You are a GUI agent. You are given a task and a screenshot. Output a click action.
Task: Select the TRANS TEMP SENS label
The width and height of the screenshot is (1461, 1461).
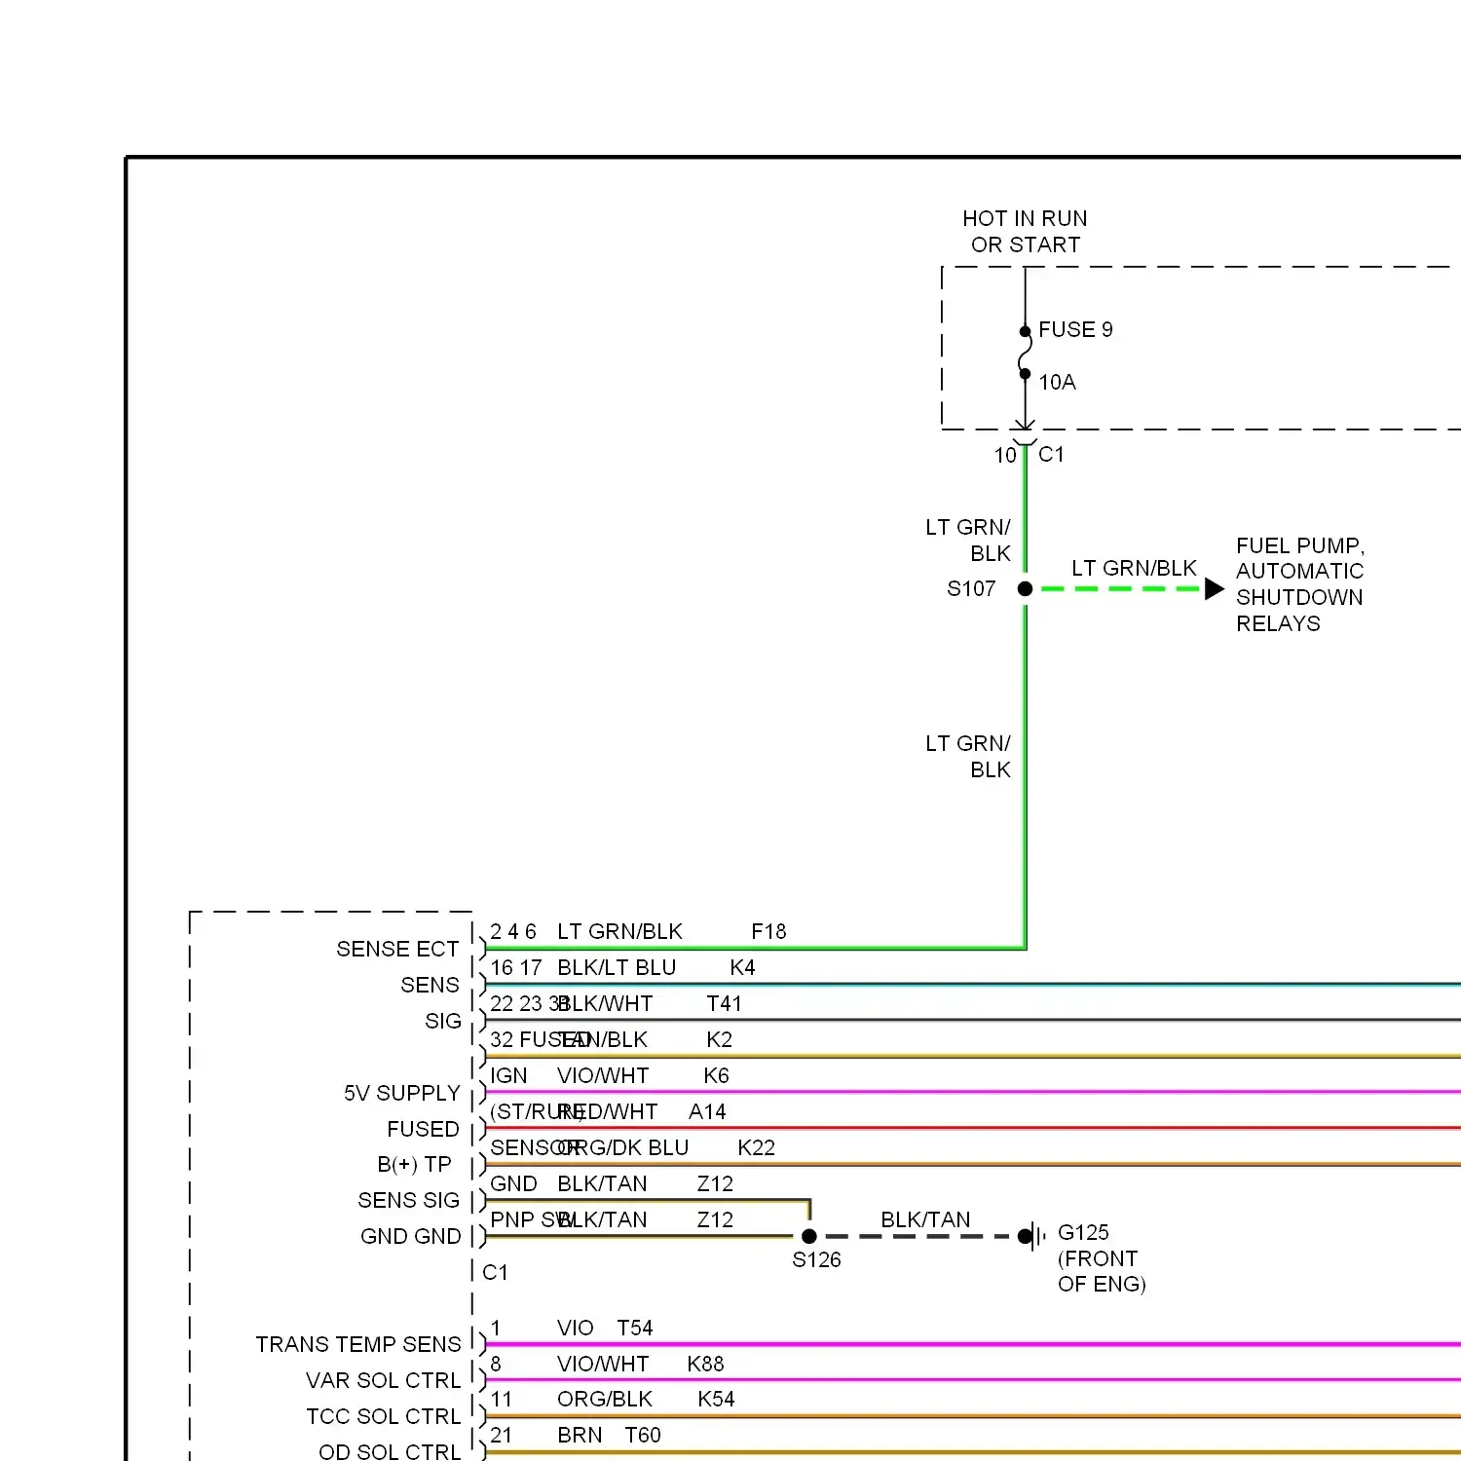point(358,1344)
